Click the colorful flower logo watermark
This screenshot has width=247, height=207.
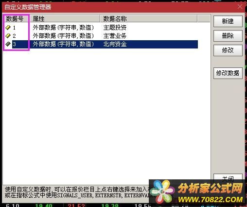tap(162, 192)
